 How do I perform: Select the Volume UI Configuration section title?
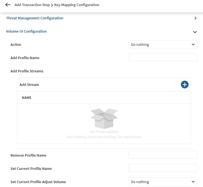pos(26,31)
